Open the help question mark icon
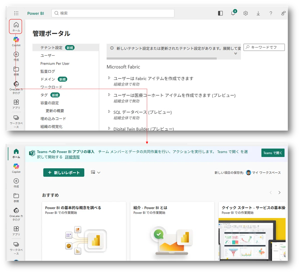Screen dimensions: 300x273 pyautogui.click(x=271, y=13)
